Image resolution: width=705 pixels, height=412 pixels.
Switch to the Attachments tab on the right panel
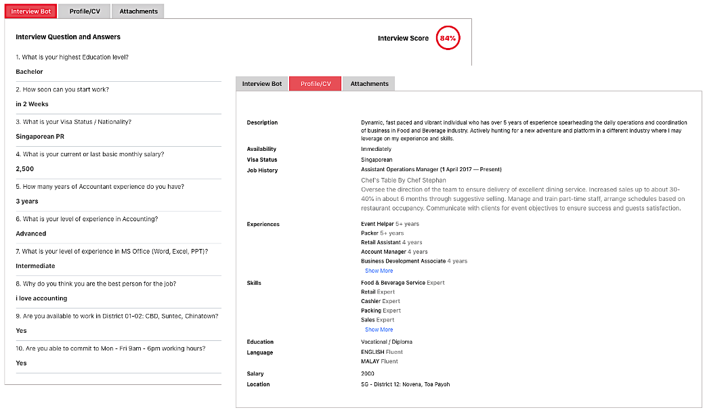click(x=369, y=83)
